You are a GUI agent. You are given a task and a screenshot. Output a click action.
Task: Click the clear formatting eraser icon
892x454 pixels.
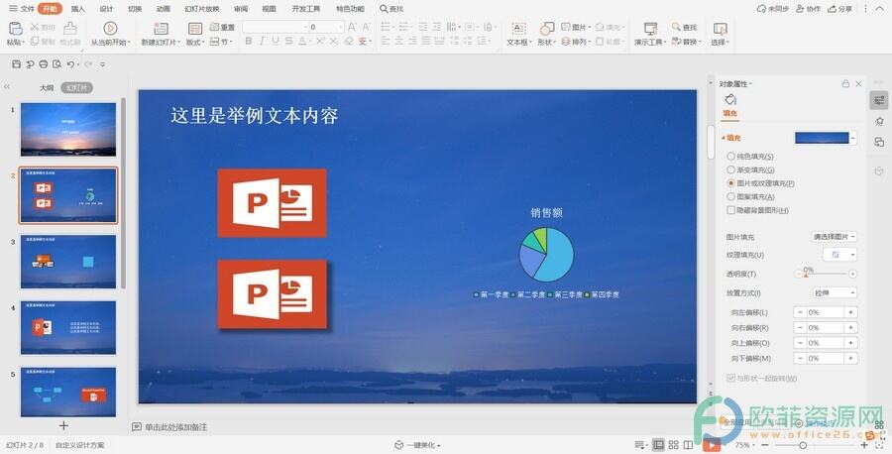tap(349, 41)
